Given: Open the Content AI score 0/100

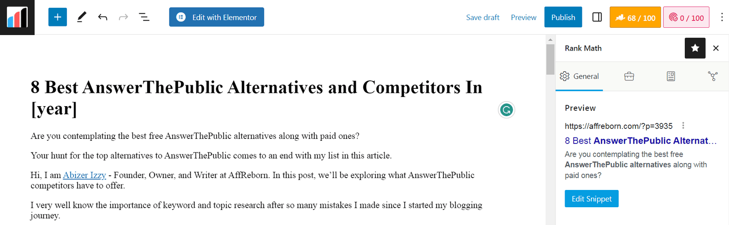Looking at the screenshot, I should click(686, 17).
